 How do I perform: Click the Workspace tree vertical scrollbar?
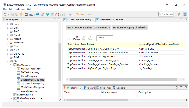tap(60, 62)
